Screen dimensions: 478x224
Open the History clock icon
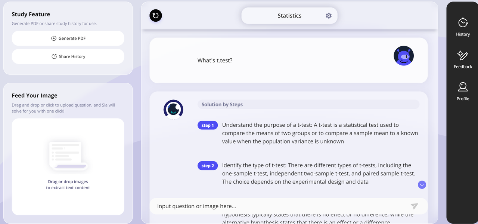pyautogui.click(x=463, y=23)
